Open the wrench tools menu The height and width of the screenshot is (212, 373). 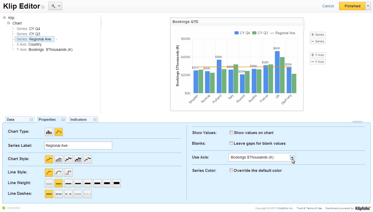(x=55, y=6)
